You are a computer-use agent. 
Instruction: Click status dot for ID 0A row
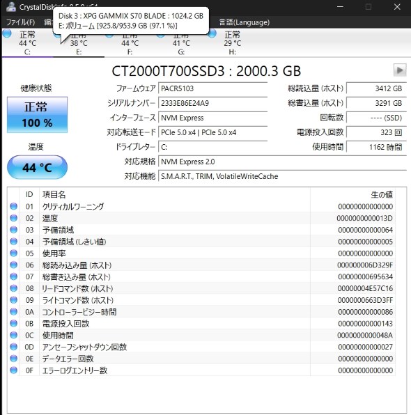pyautogui.click(x=13, y=311)
